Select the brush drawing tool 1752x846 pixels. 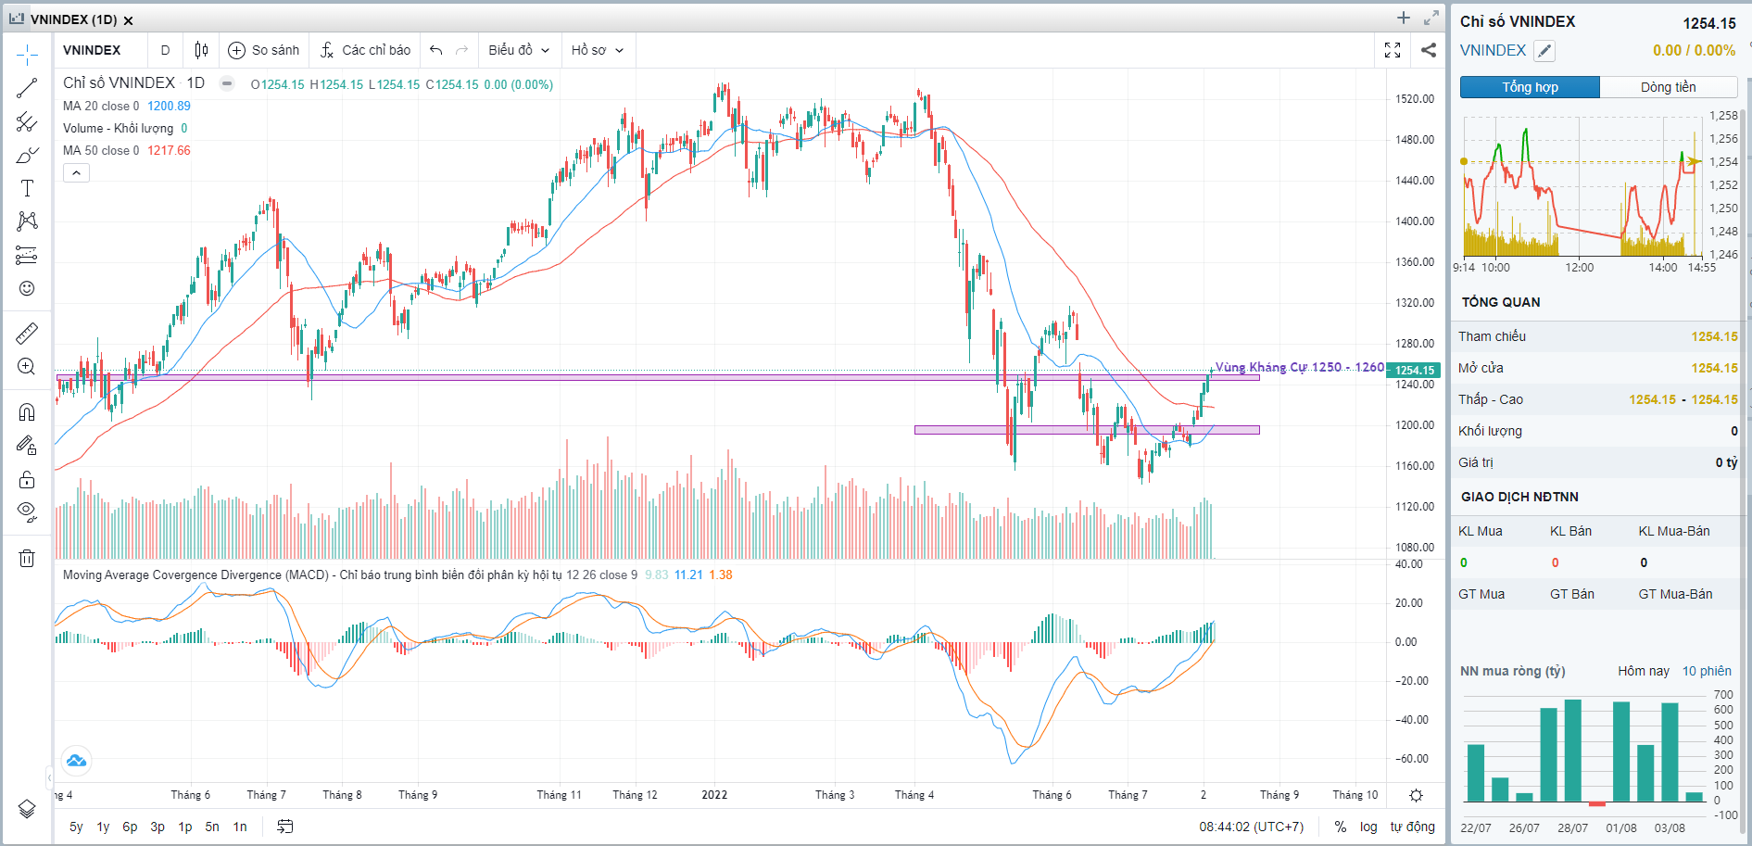click(27, 156)
